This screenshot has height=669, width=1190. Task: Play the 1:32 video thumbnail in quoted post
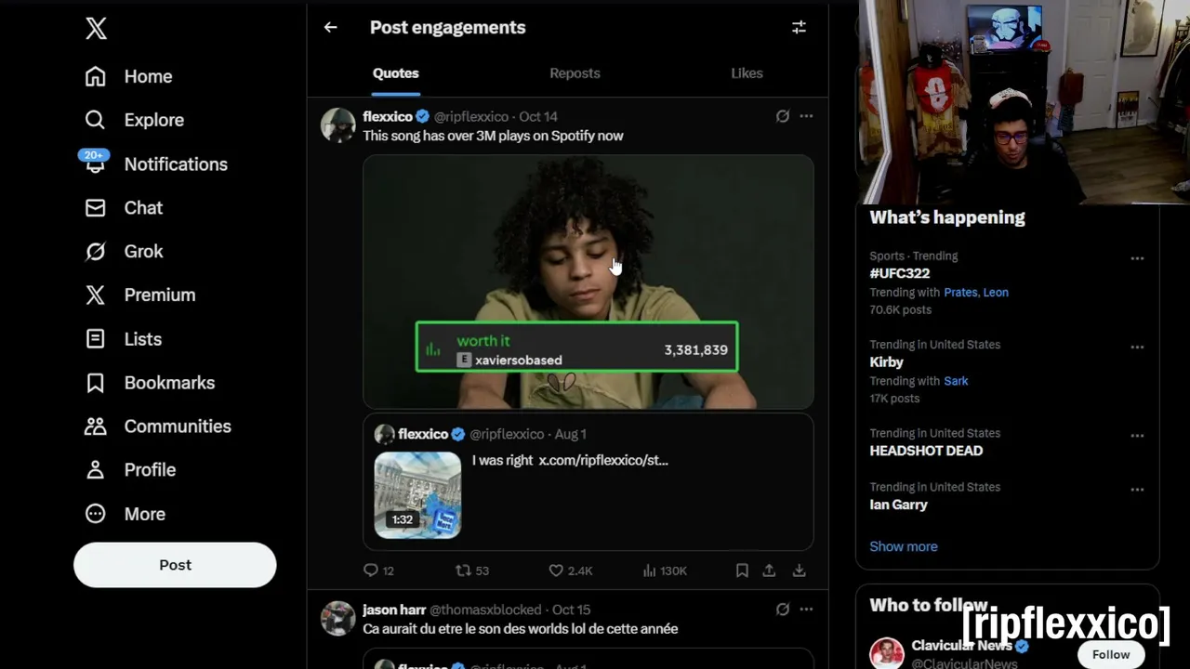[417, 495]
